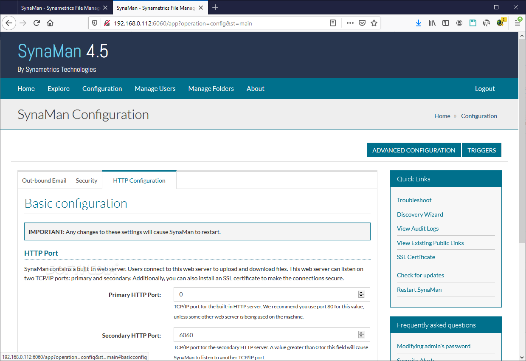Open the page actions three-dots menu
This screenshot has height=361, width=526.
point(350,23)
